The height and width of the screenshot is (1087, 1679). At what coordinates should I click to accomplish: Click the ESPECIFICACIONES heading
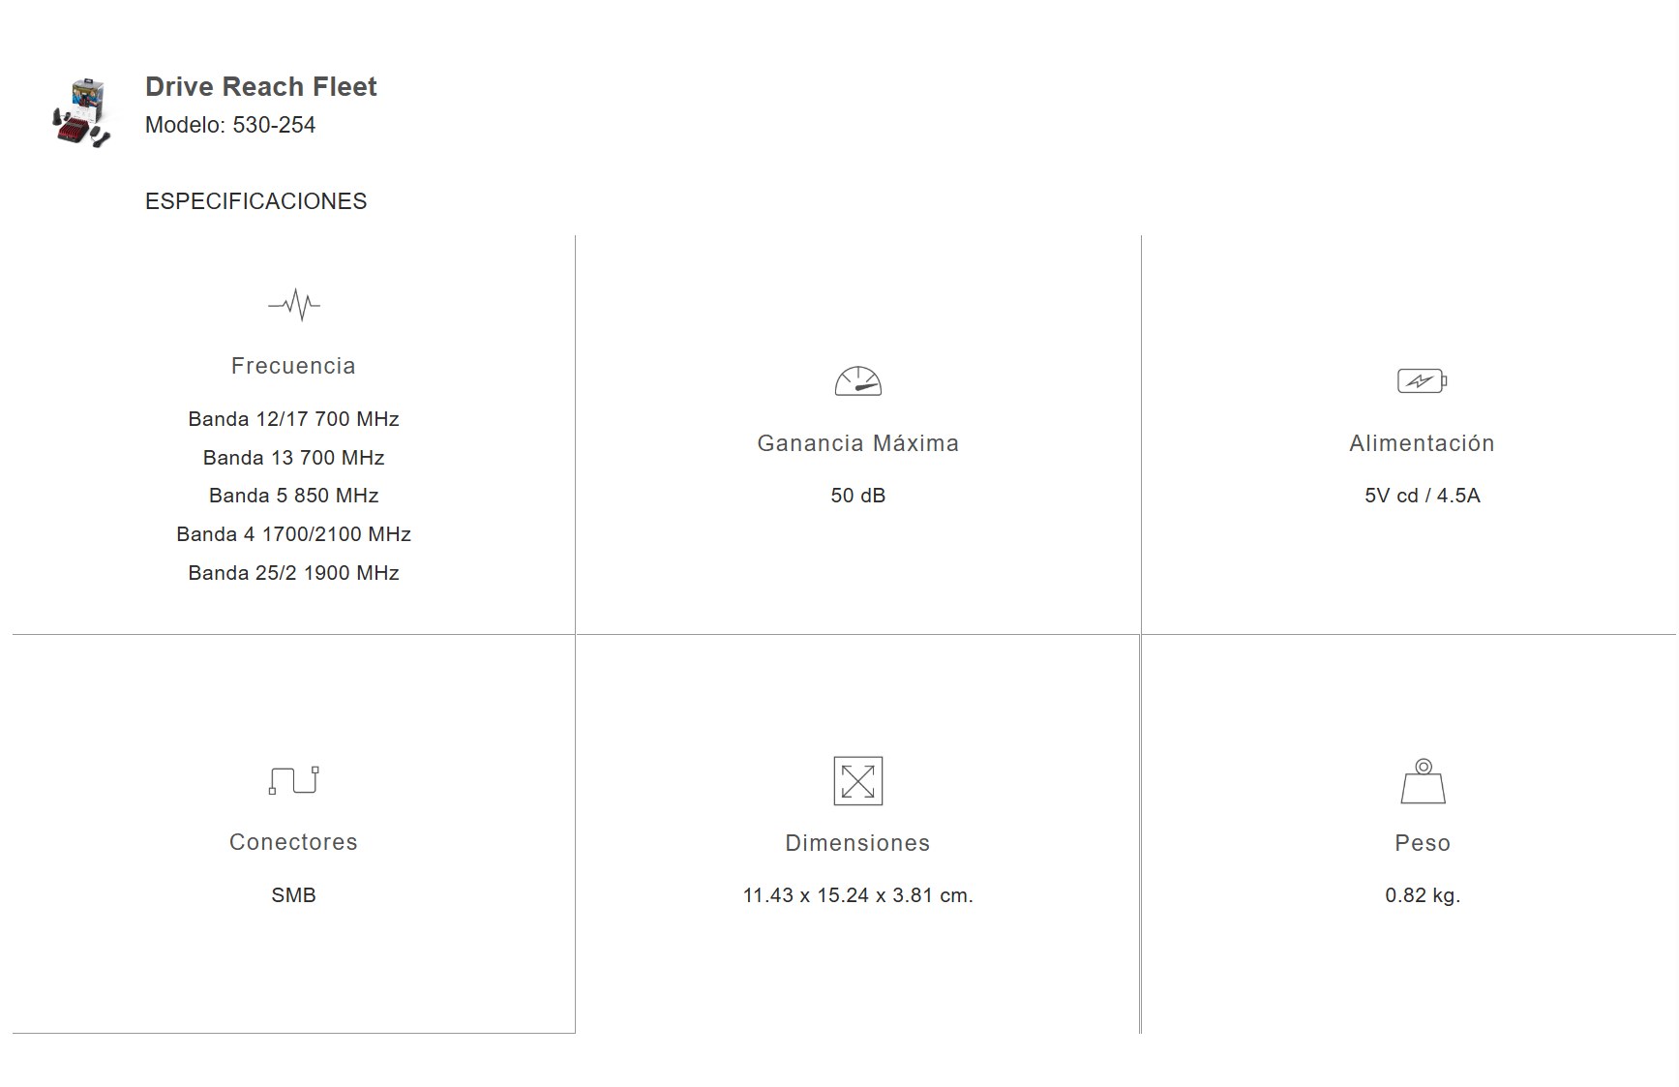pyautogui.click(x=256, y=201)
